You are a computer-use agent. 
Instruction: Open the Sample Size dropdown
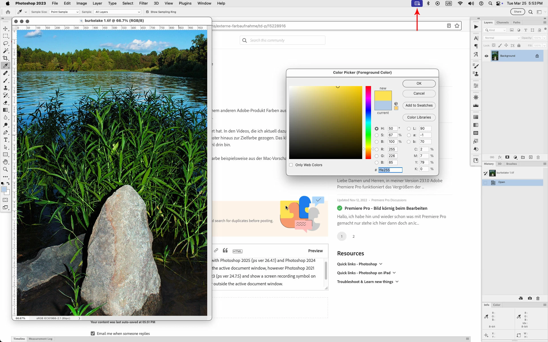[x=64, y=12]
